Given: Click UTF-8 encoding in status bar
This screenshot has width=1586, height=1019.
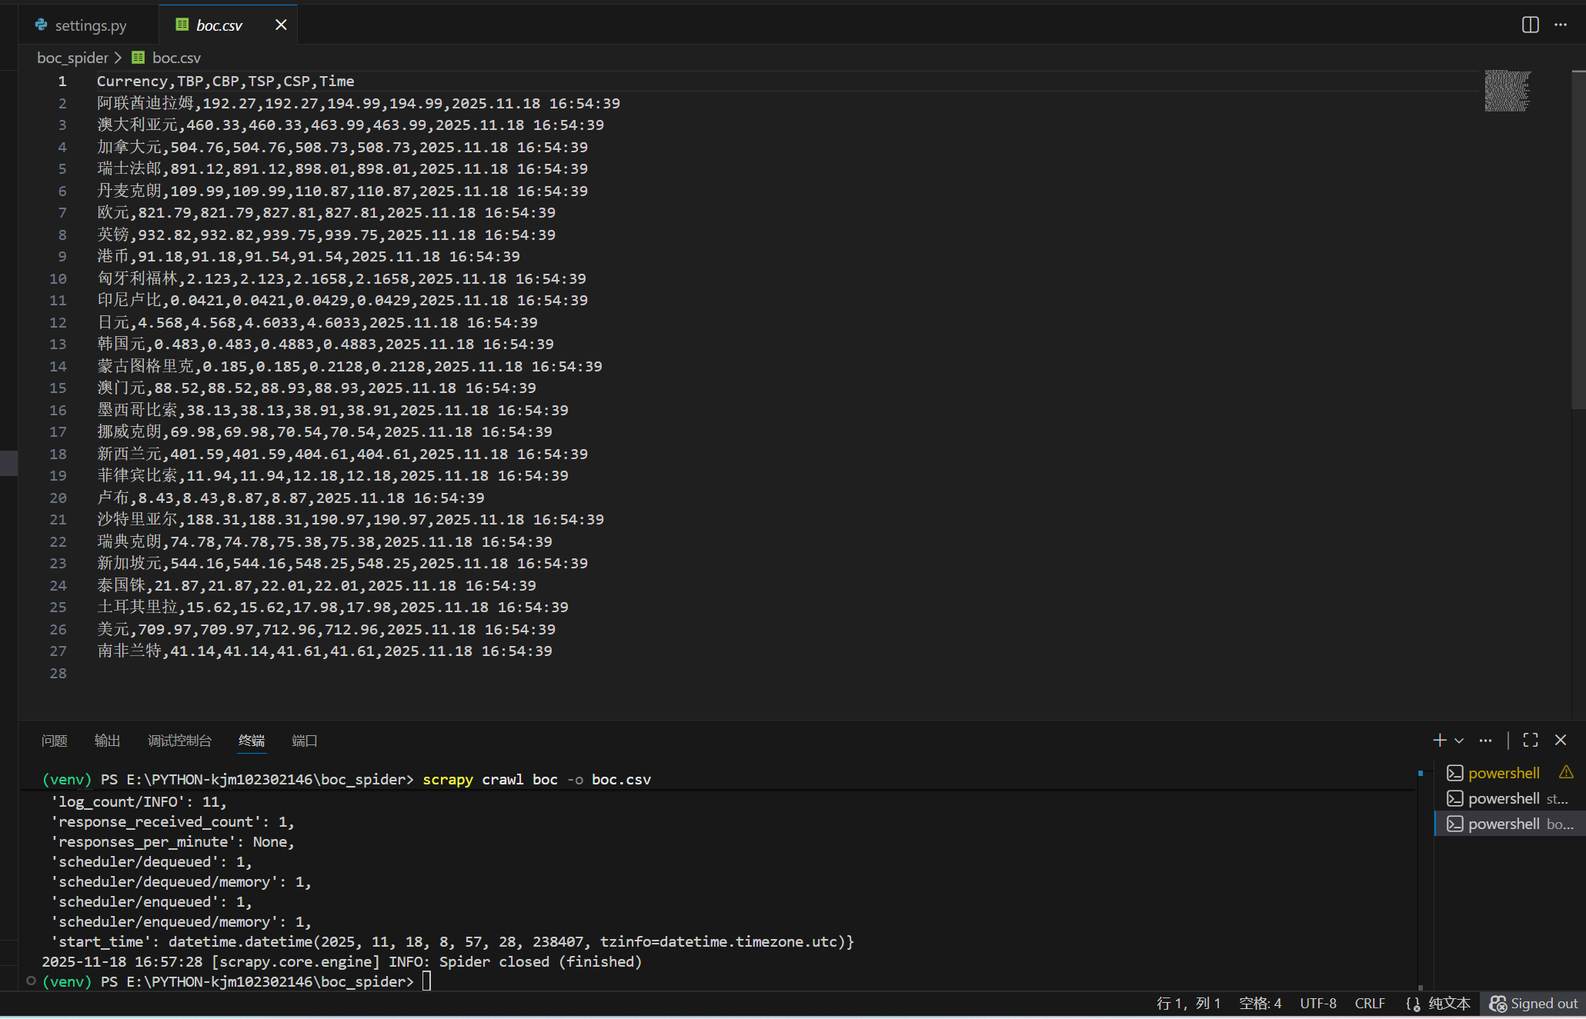Looking at the screenshot, I should (1317, 1004).
